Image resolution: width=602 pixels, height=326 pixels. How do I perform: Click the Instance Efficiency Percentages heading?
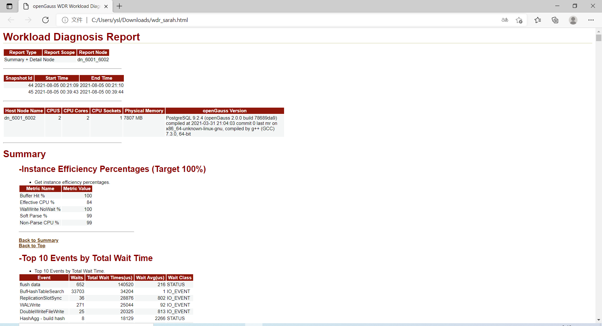112,169
